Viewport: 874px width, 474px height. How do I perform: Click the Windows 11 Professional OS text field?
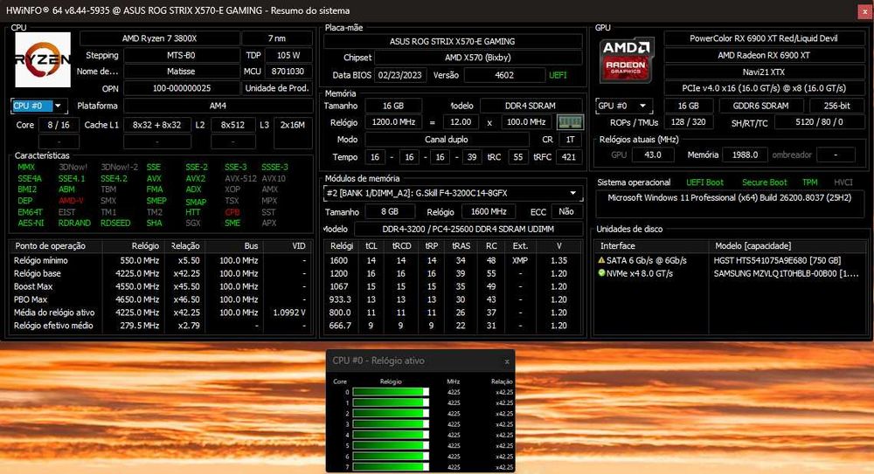pyautogui.click(x=730, y=203)
